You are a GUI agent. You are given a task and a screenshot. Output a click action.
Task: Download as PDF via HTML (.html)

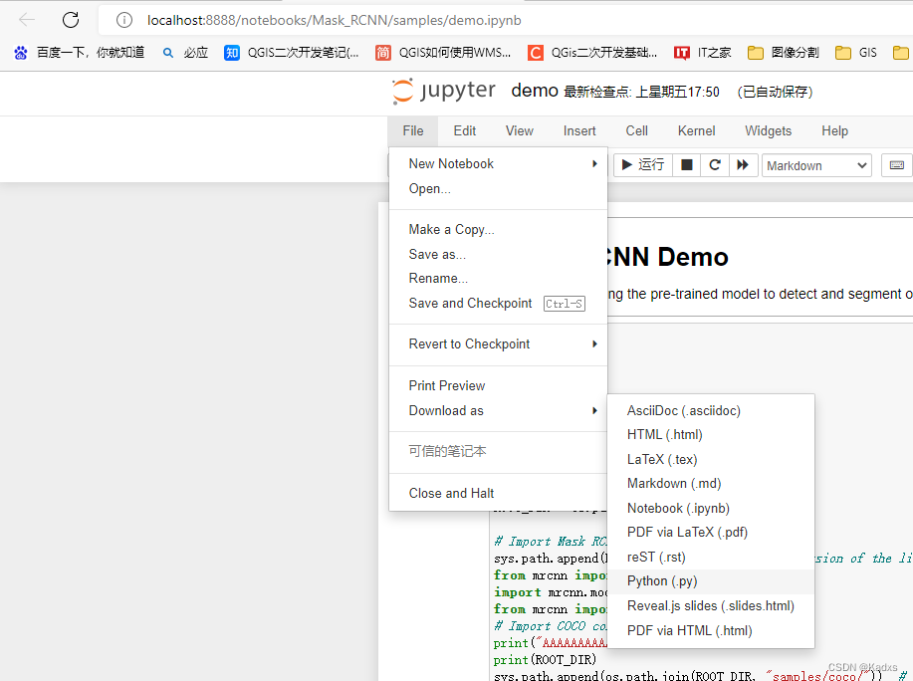[x=710, y=630]
